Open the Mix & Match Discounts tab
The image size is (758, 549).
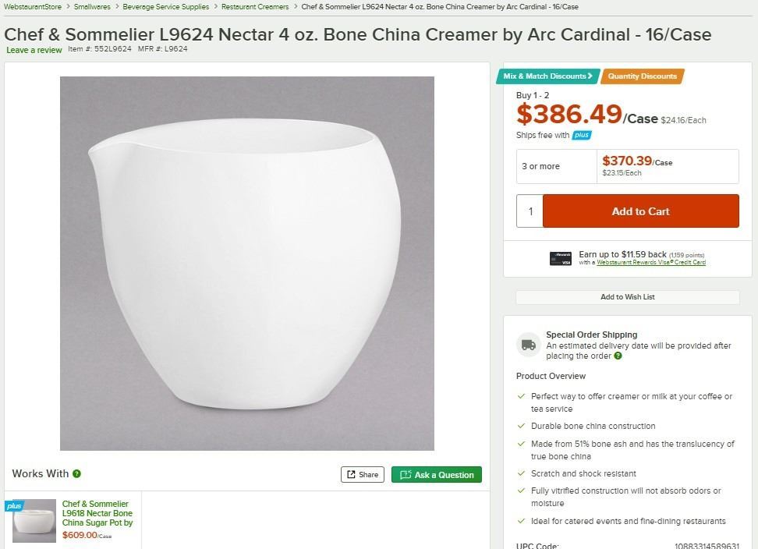[x=547, y=76]
